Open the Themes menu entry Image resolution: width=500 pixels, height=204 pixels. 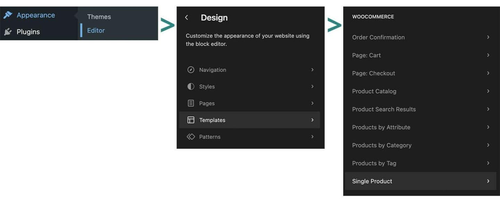(99, 16)
